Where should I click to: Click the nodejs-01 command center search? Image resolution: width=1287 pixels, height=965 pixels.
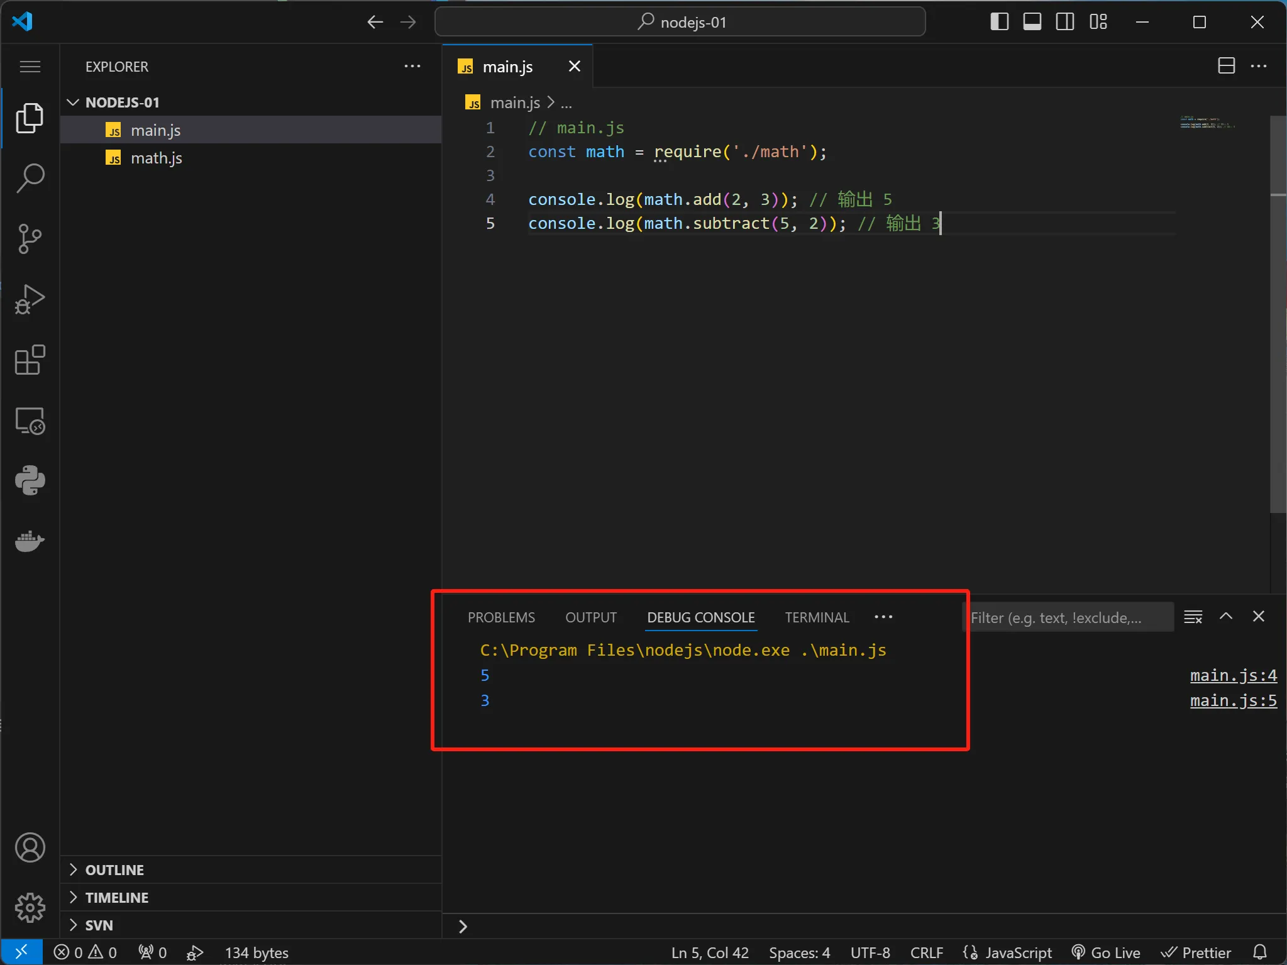pos(680,22)
